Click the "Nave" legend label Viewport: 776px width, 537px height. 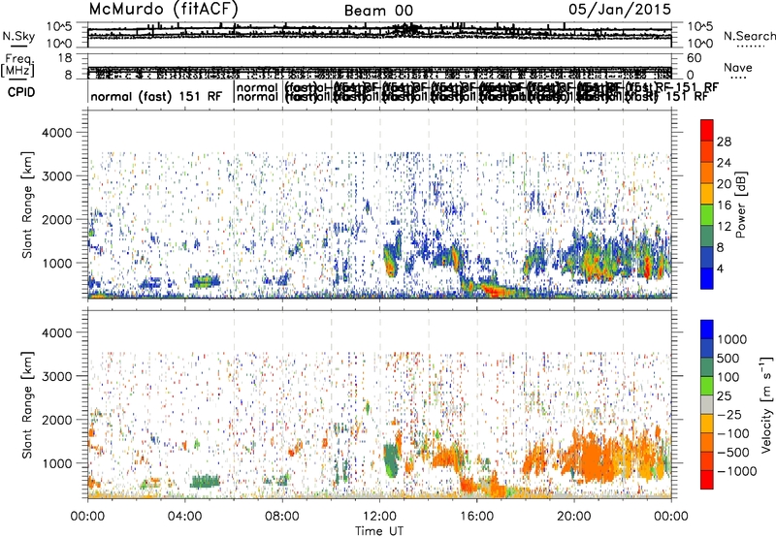(737, 67)
